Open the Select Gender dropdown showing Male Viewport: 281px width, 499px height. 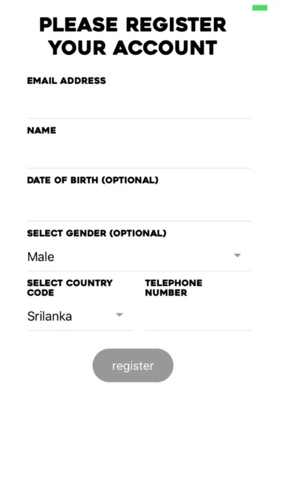pos(139,256)
